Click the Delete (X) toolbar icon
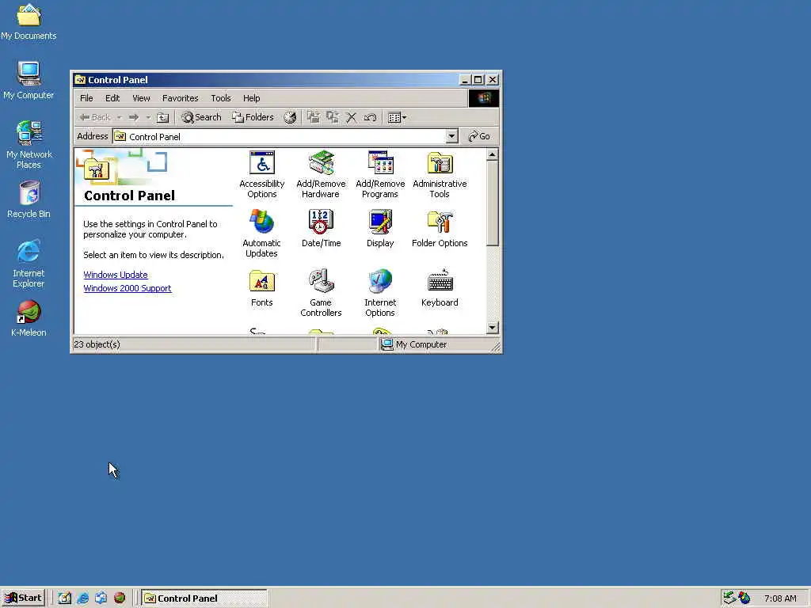 tap(351, 117)
